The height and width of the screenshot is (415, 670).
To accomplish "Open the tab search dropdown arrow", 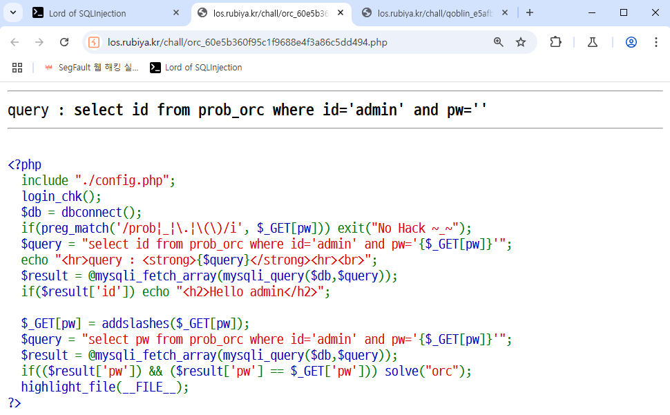I will click(x=13, y=13).
